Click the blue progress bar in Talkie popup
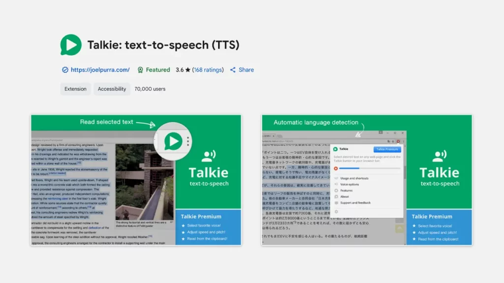Viewport: 504px width, 283px height. [x=370, y=169]
